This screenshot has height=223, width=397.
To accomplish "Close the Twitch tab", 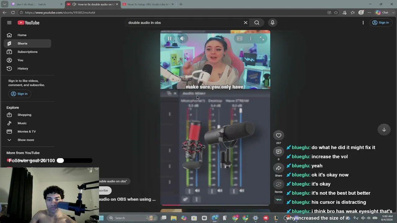I will tap(61, 4).
